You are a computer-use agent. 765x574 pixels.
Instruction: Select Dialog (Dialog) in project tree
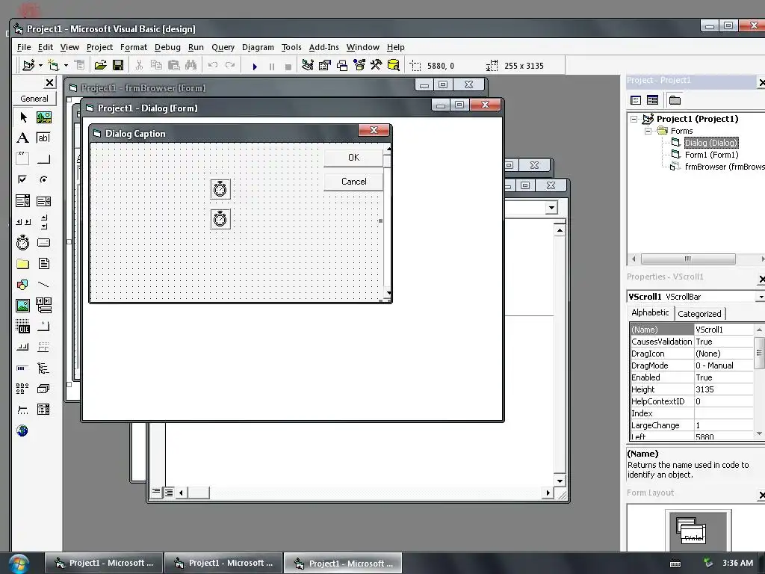pyautogui.click(x=711, y=143)
